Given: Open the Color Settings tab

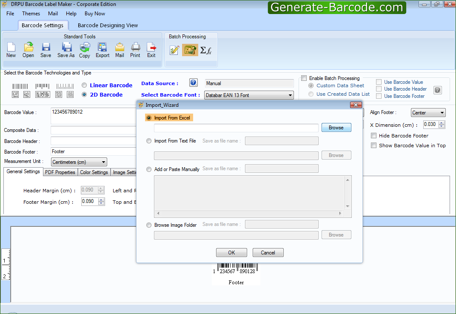Looking at the screenshot, I should tap(94, 172).
